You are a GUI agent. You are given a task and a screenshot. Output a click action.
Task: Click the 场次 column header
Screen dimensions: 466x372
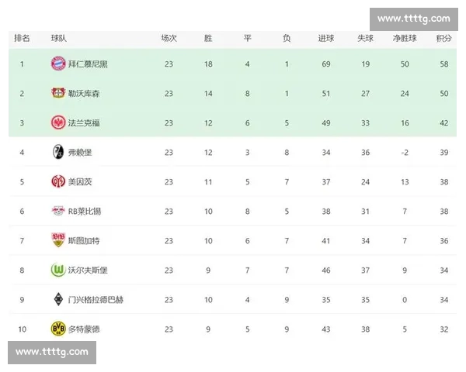coord(169,38)
